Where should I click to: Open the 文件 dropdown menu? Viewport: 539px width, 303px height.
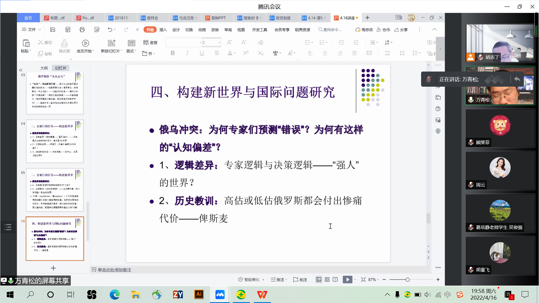(x=32, y=30)
